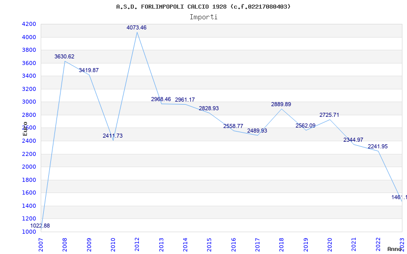
Task: Click the 1400 y-axis tick label
Action: [x=29, y=206]
